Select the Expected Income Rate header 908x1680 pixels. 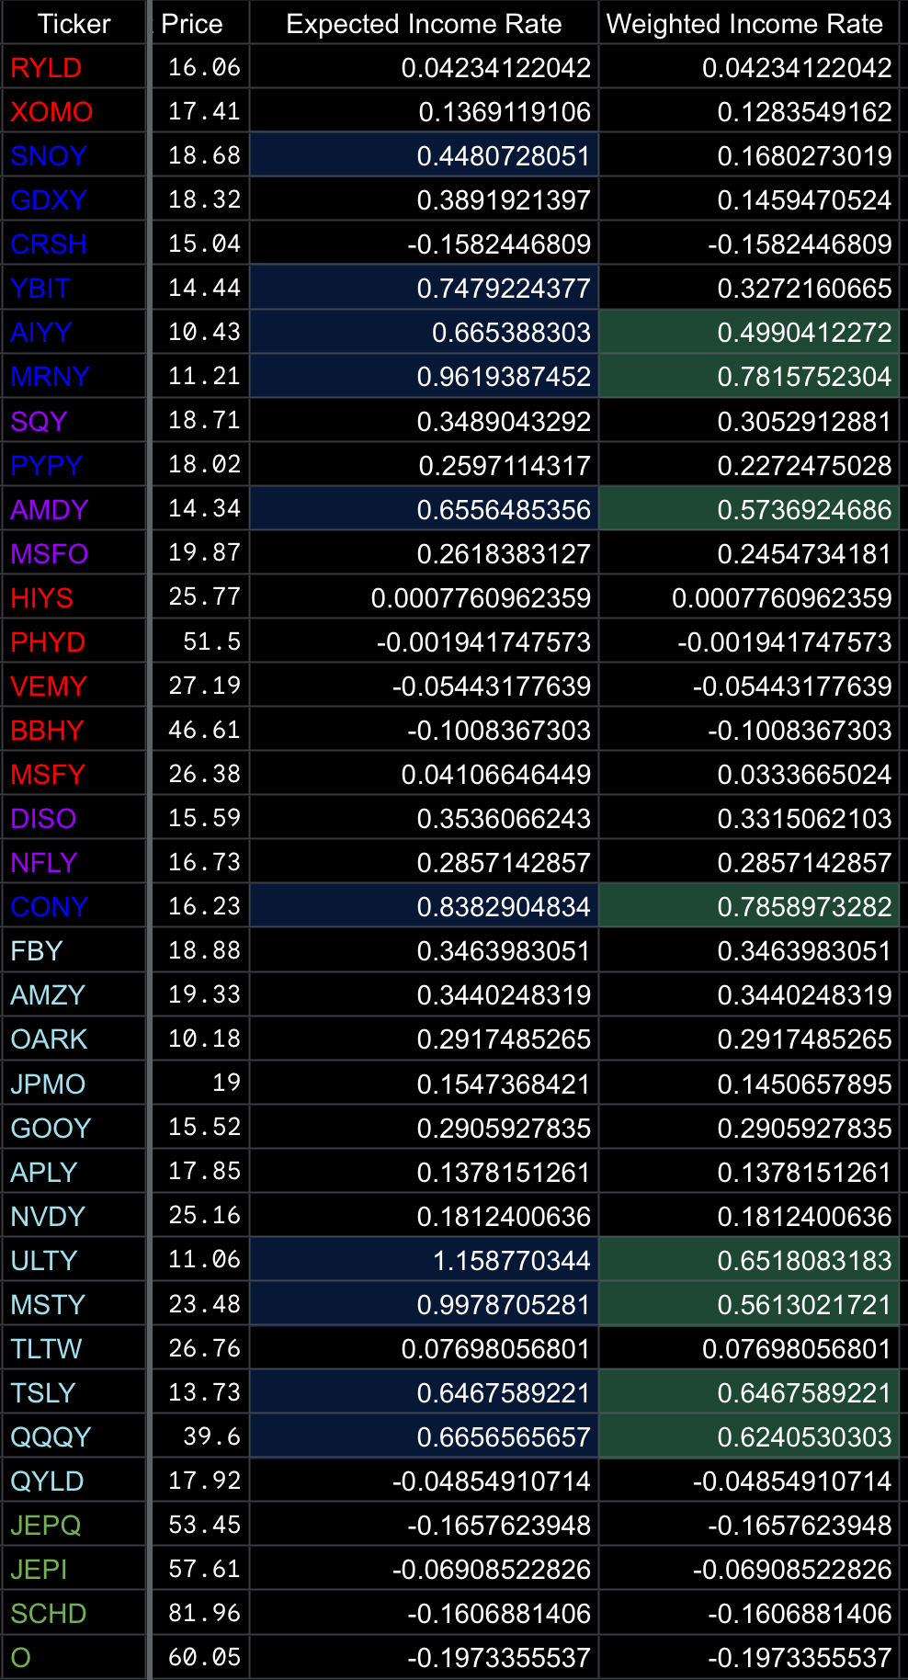coord(424,23)
